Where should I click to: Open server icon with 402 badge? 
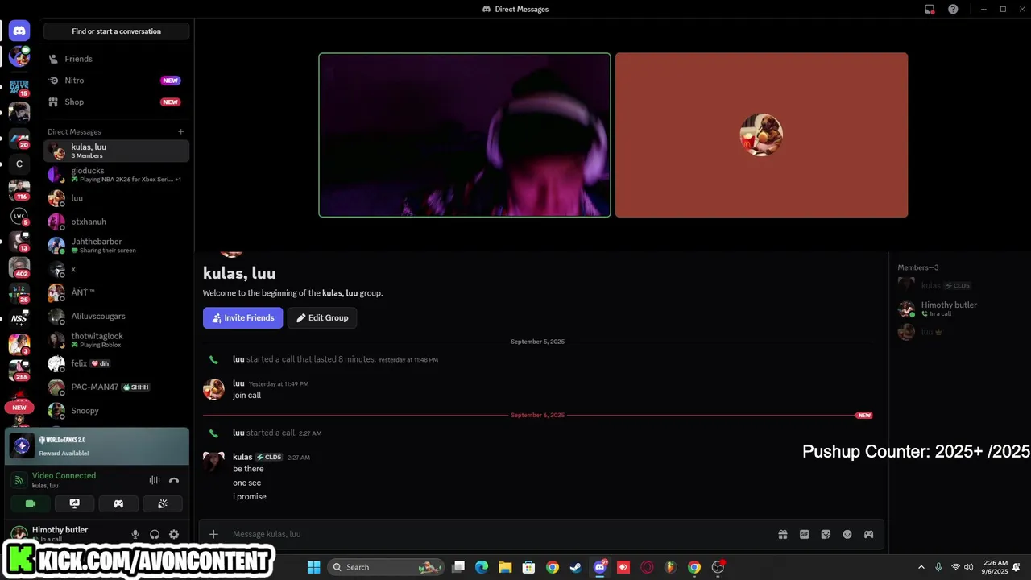click(x=19, y=267)
